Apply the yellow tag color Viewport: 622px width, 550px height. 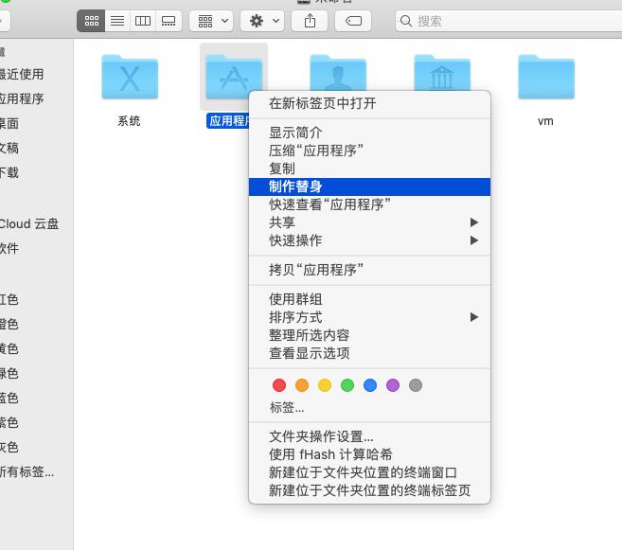coord(325,385)
